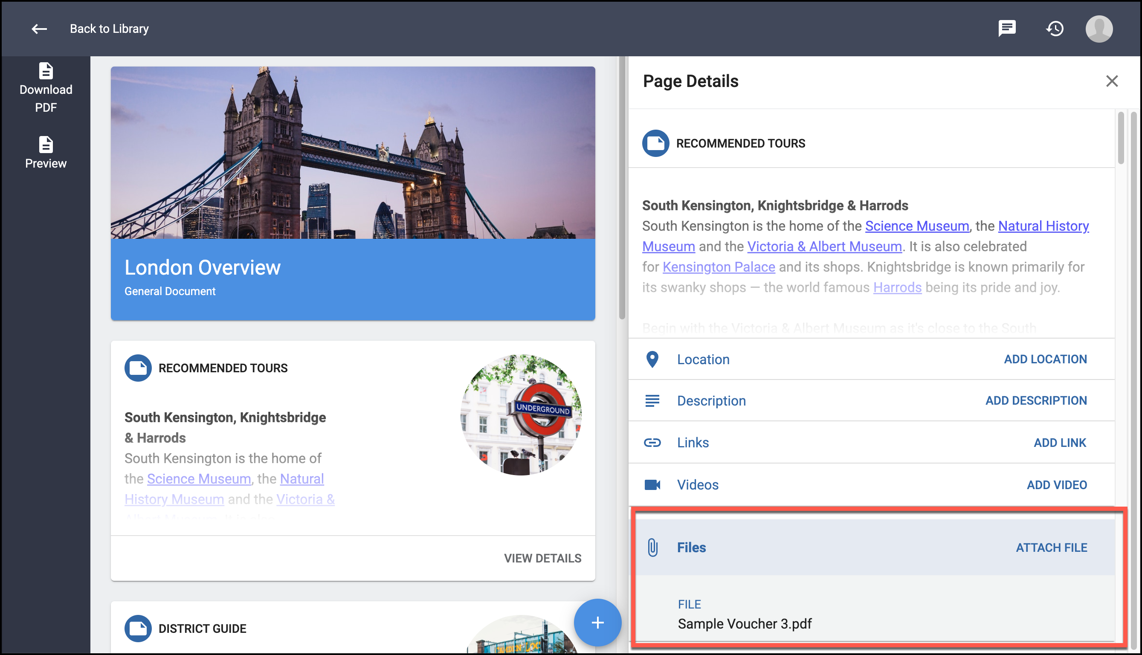Screen dimensions: 1142x655
Task: Click the main document scrollbar
Action: pos(622,189)
